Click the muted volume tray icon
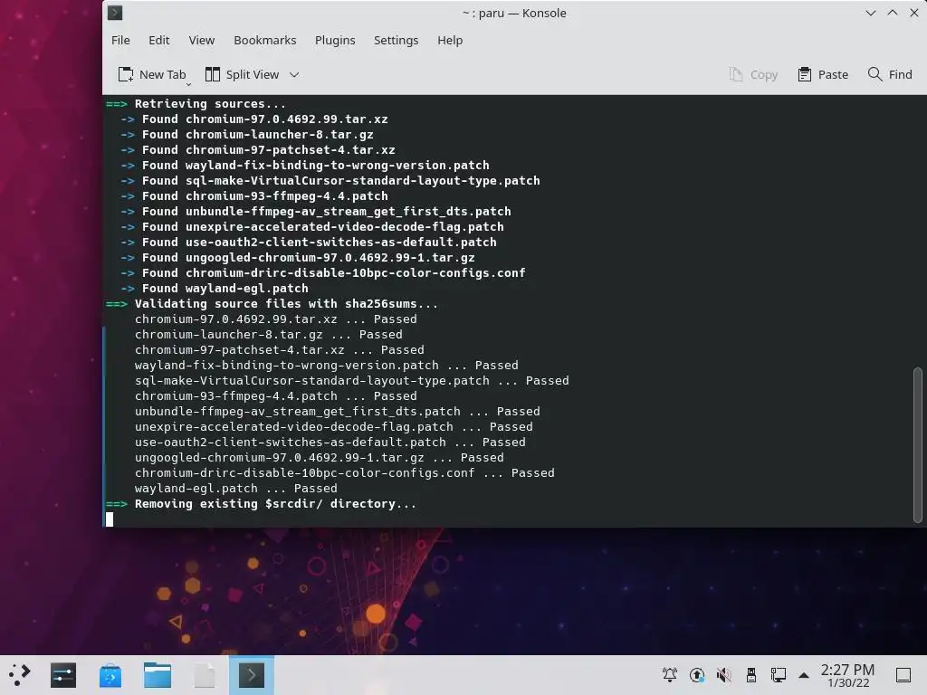The image size is (927, 695). click(723, 675)
